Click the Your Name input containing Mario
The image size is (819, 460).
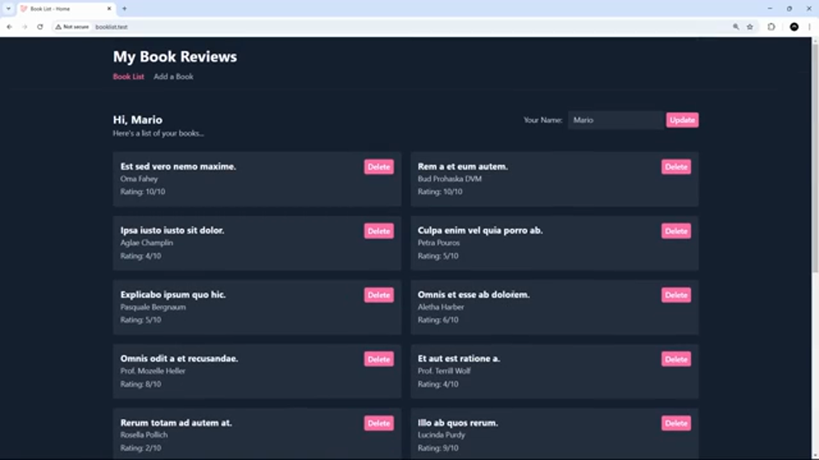(x=616, y=120)
